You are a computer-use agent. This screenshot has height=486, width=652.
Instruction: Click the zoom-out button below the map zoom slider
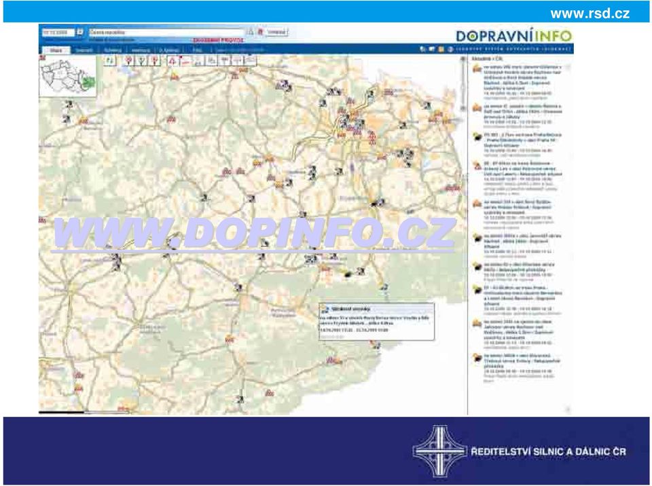463,109
